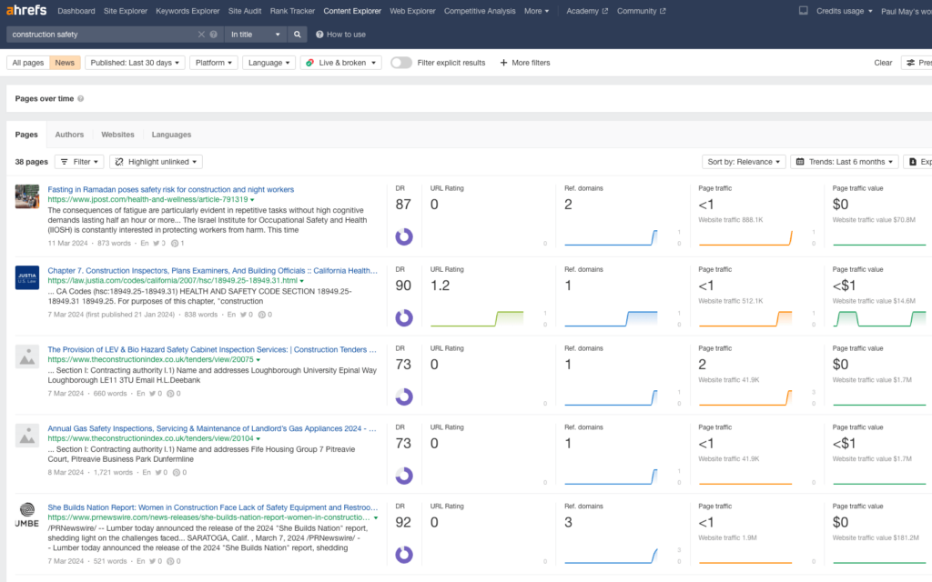This screenshot has height=582, width=932.
Task: Click the JMBE thumbnail on the PRNewswire result
Action: click(26, 517)
